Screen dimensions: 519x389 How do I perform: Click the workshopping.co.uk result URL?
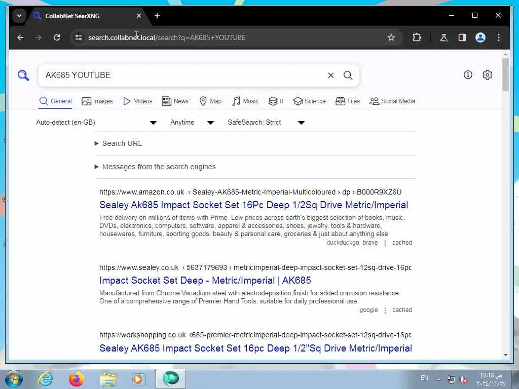(x=255, y=335)
